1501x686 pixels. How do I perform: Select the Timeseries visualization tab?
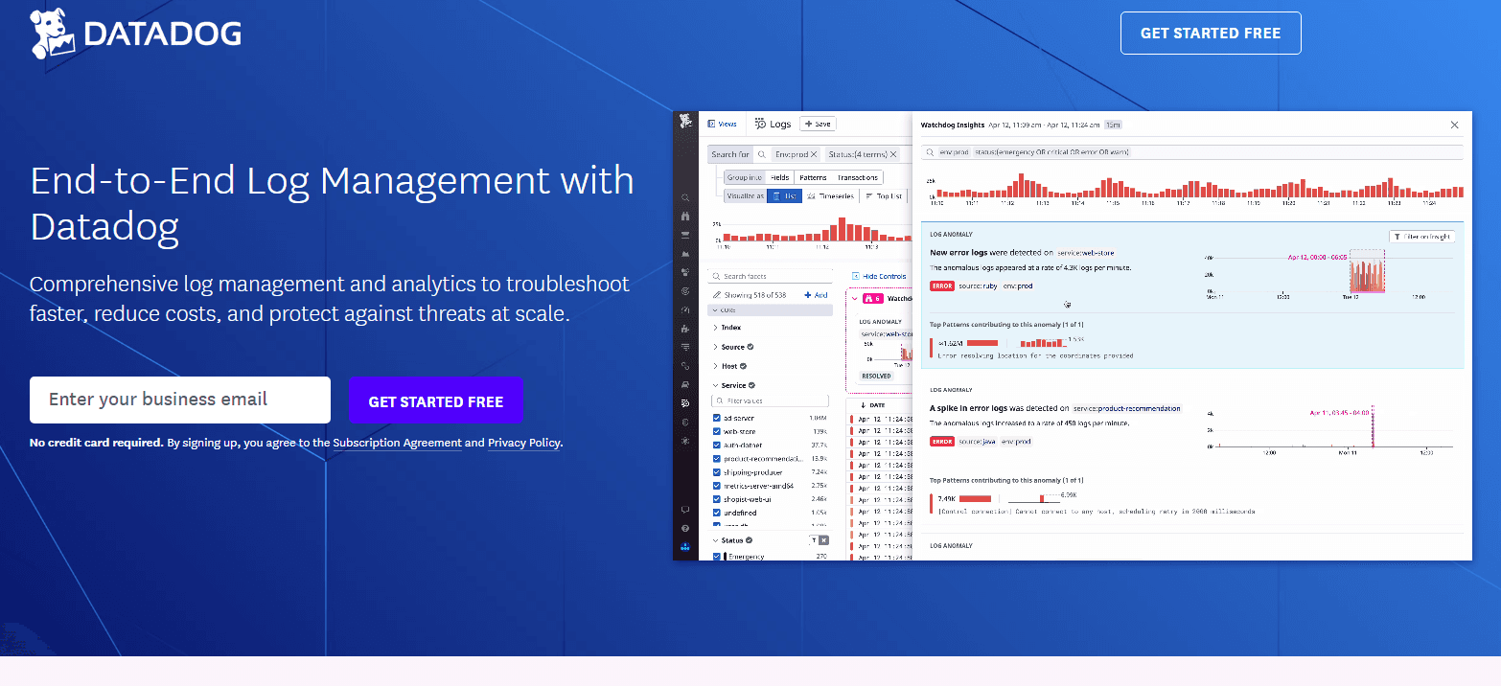[830, 195]
